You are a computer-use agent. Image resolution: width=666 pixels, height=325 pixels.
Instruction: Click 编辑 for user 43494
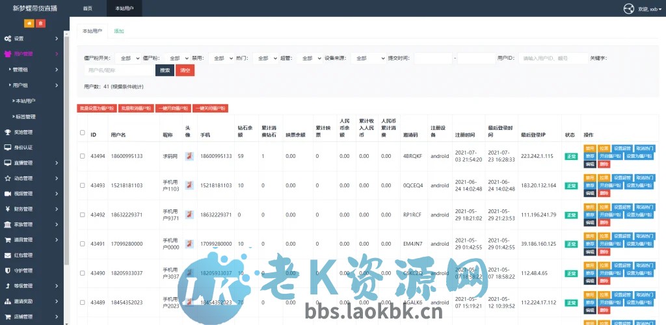[590, 164]
